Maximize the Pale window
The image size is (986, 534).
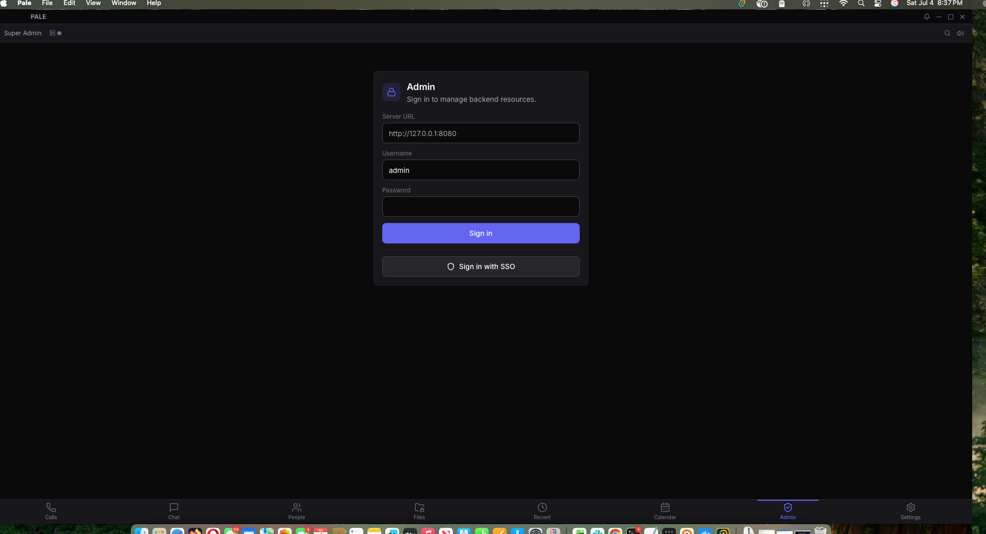(951, 17)
